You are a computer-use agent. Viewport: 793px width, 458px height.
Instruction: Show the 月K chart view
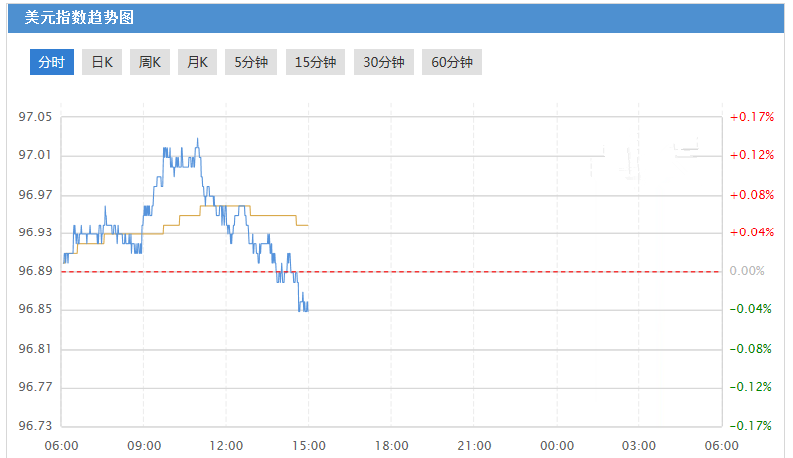(x=198, y=62)
